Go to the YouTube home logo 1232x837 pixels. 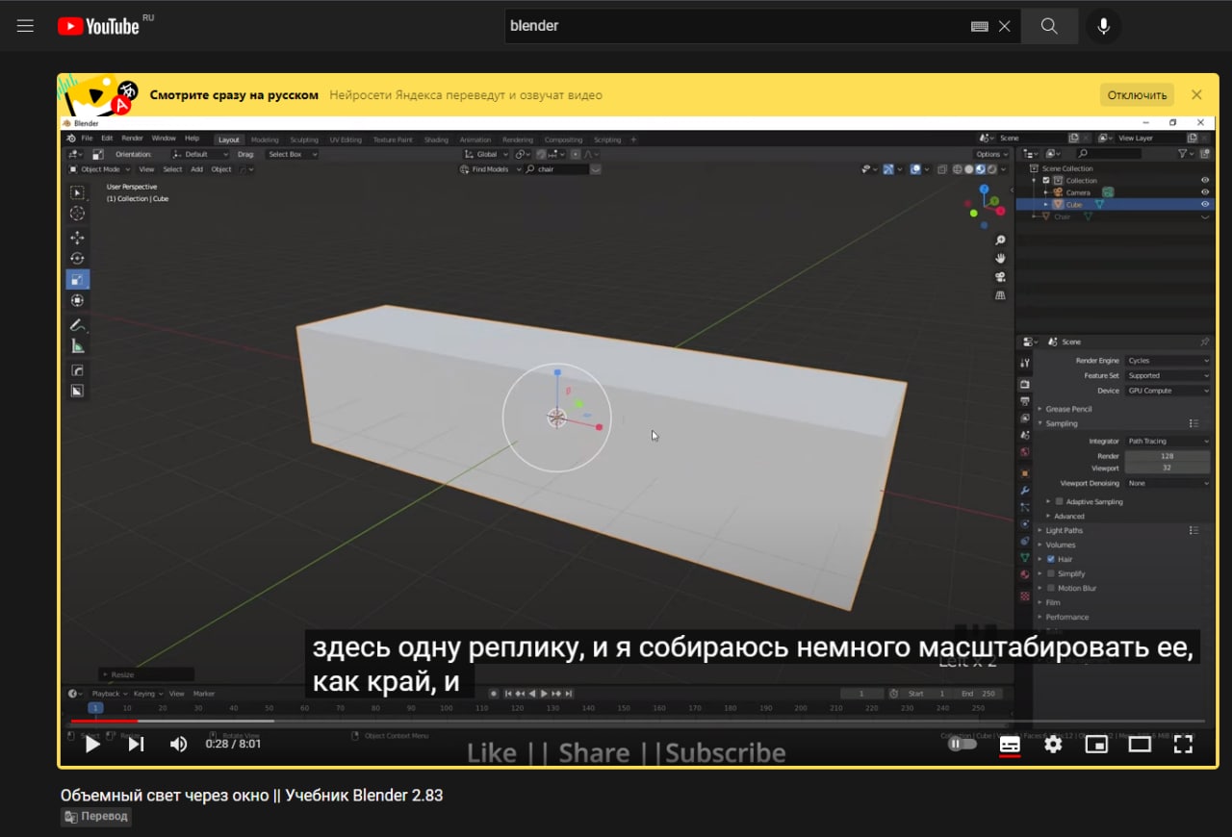coord(98,26)
